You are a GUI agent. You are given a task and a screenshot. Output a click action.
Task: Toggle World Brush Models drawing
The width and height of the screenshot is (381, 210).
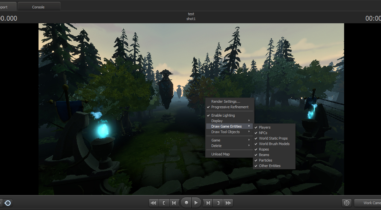pyautogui.click(x=274, y=144)
